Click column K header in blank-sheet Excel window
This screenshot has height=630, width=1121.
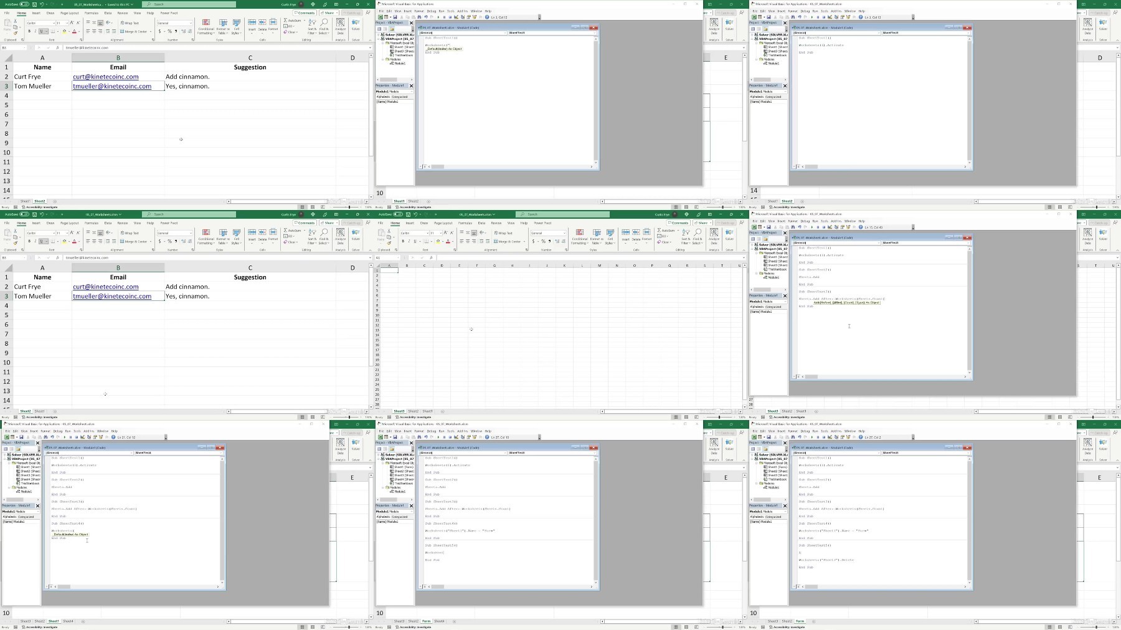pyautogui.click(x=564, y=265)
